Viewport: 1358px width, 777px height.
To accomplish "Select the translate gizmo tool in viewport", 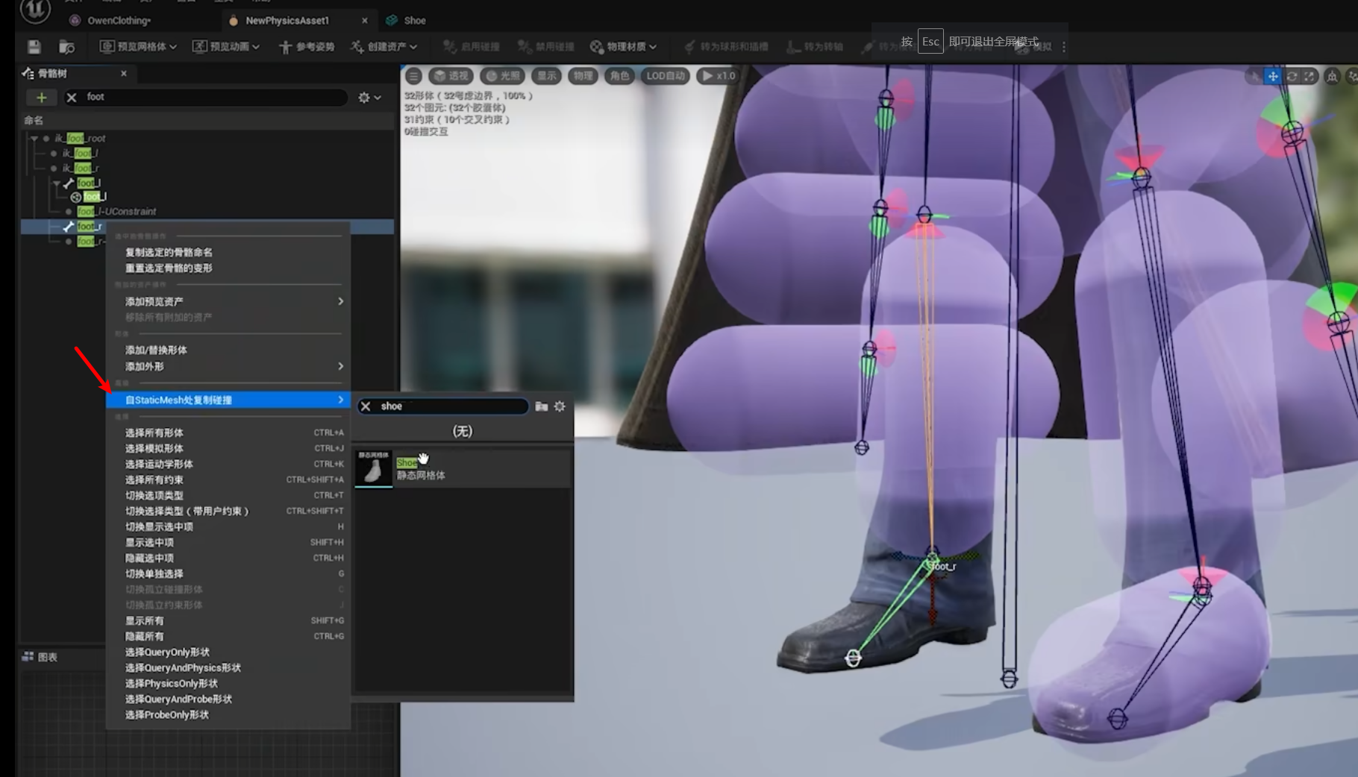I will pyautogui.click(x=1273, y=76).
